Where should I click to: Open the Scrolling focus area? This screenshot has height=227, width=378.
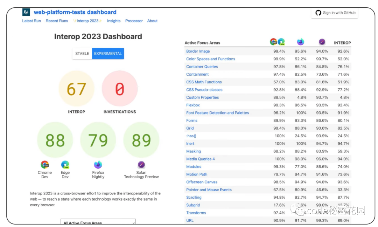coord(194,198)
